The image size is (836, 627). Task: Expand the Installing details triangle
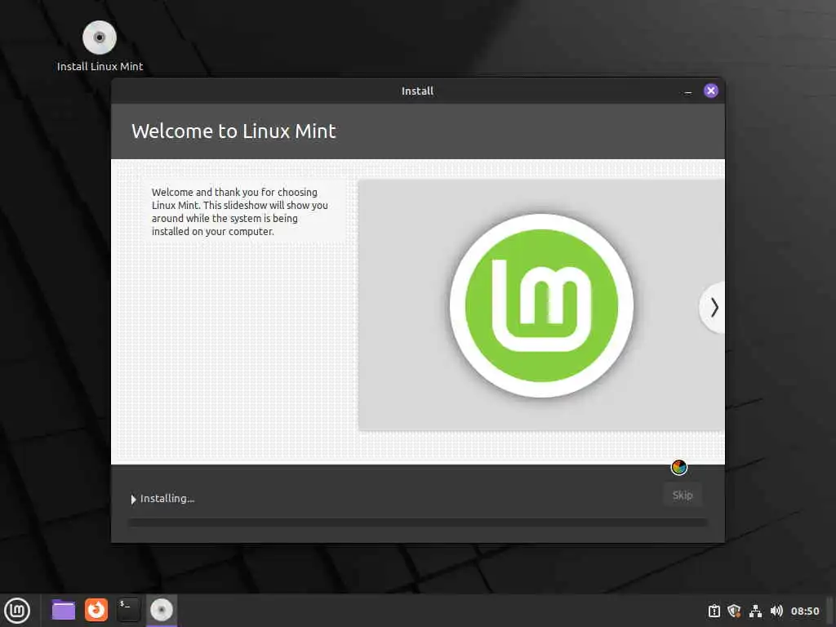(133, 499)
